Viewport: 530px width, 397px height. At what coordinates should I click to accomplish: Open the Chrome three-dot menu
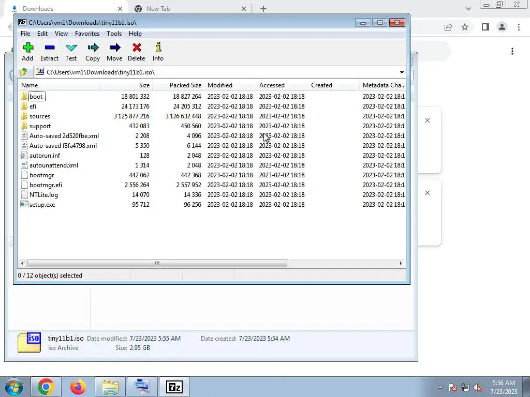(x=519, y=27)
